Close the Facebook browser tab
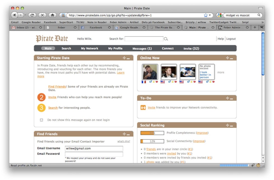Screen dimensions: 274x180 click(x=109, y=28)
